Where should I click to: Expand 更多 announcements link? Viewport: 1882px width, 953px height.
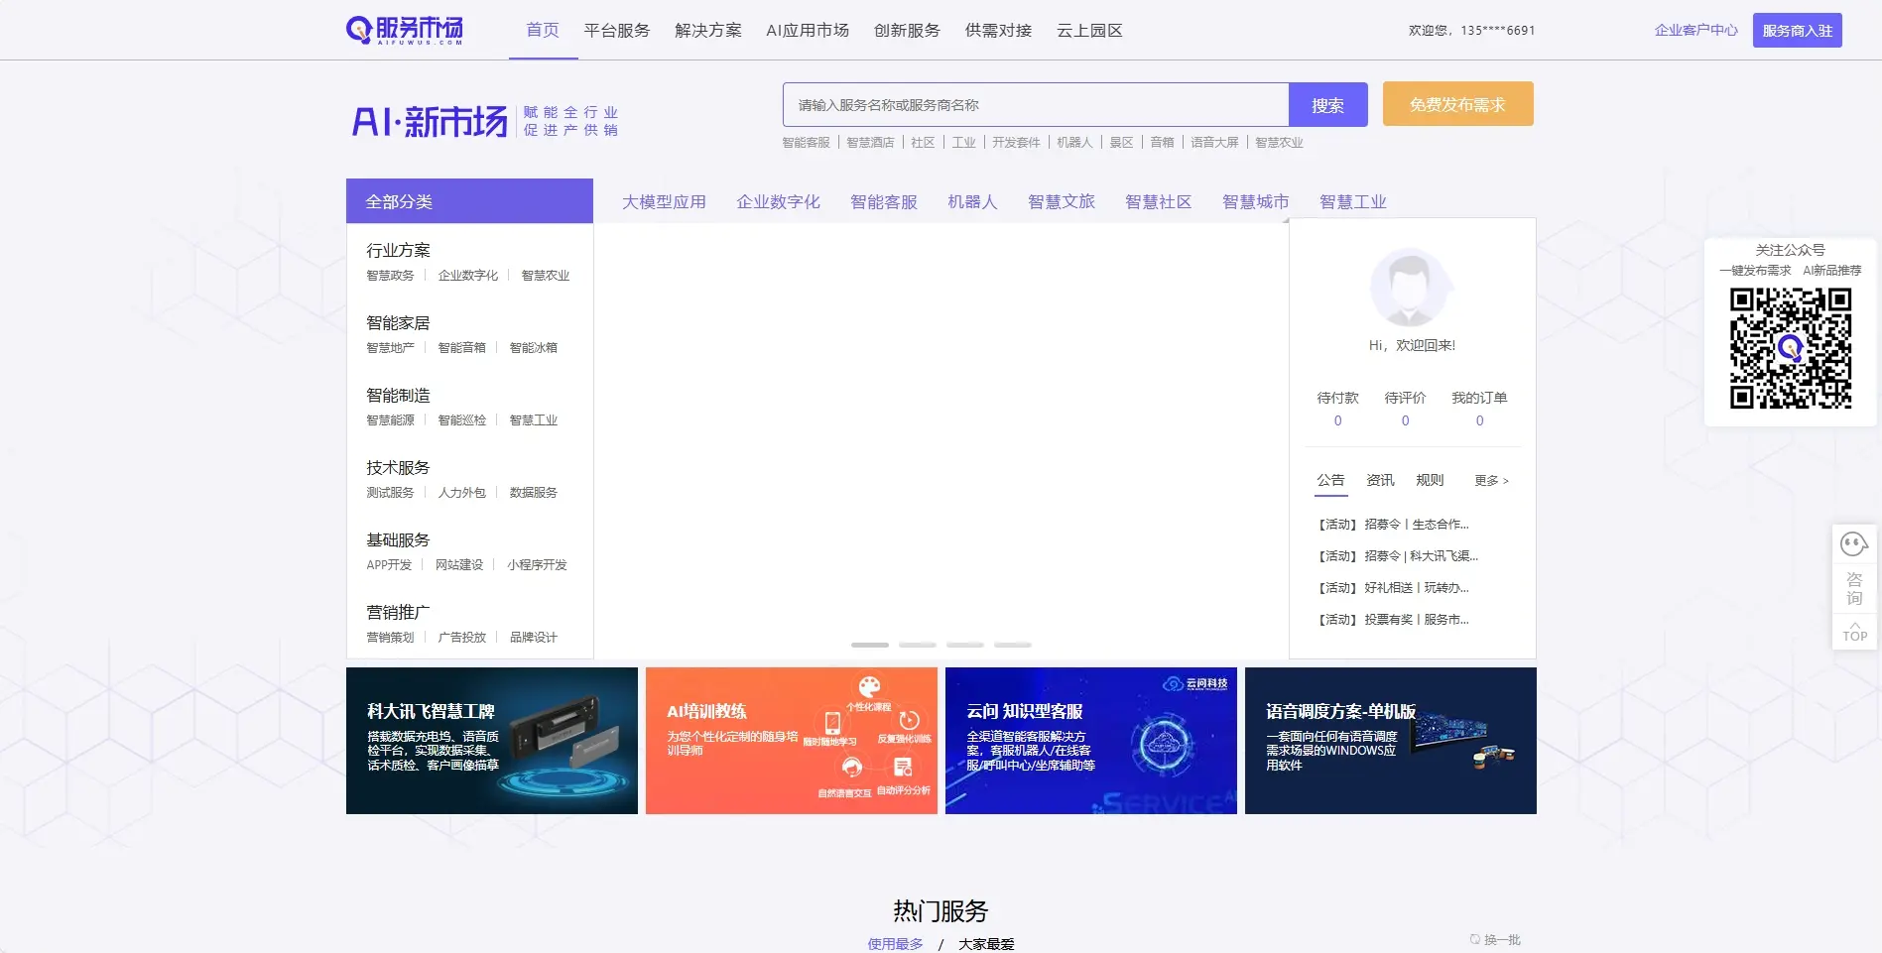coord(1490,481)
